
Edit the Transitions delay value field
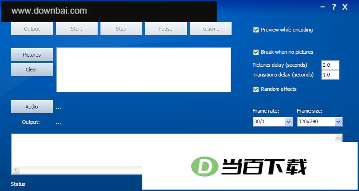pos(330,75)
